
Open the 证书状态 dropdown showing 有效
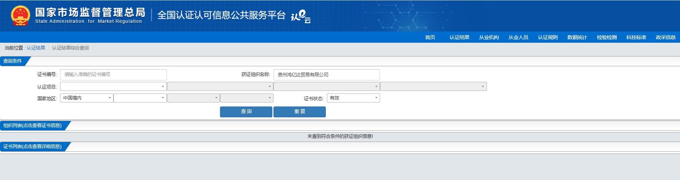pos(353,98)
